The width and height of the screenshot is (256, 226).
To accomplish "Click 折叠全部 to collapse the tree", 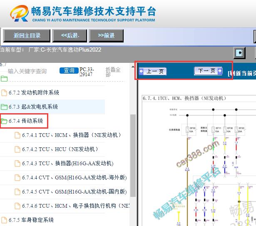I will click(x=113, y=72).
